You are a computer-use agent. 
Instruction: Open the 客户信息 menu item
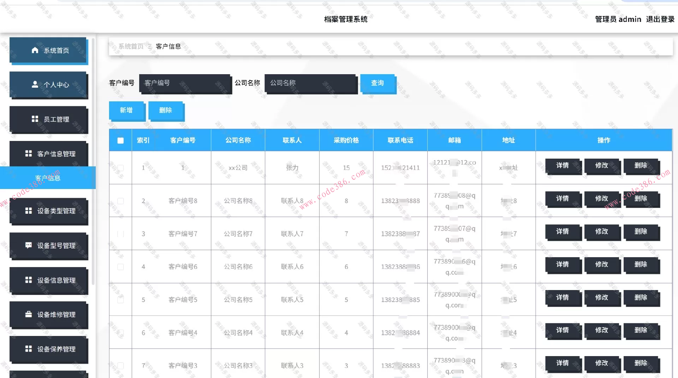(x=48, y=178)
